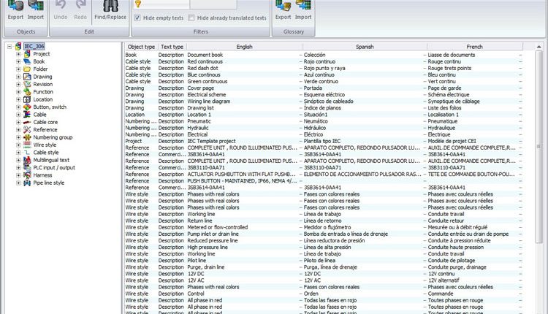Click the Glossary Export icon
Screen dimensions: 548x314
[x=283, y=6]
